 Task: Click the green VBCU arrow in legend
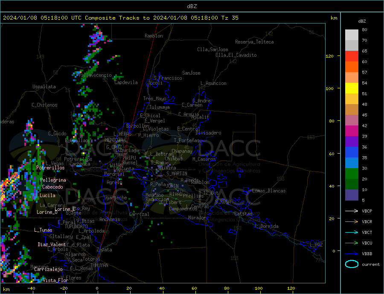(x=352, y=243)
